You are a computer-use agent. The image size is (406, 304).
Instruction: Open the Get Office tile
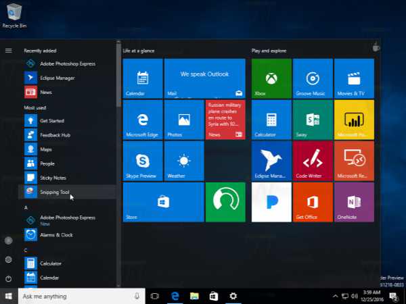point(313,202)
